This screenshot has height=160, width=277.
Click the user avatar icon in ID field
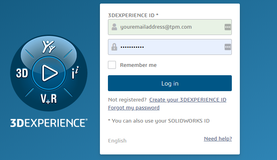point(114,27)
